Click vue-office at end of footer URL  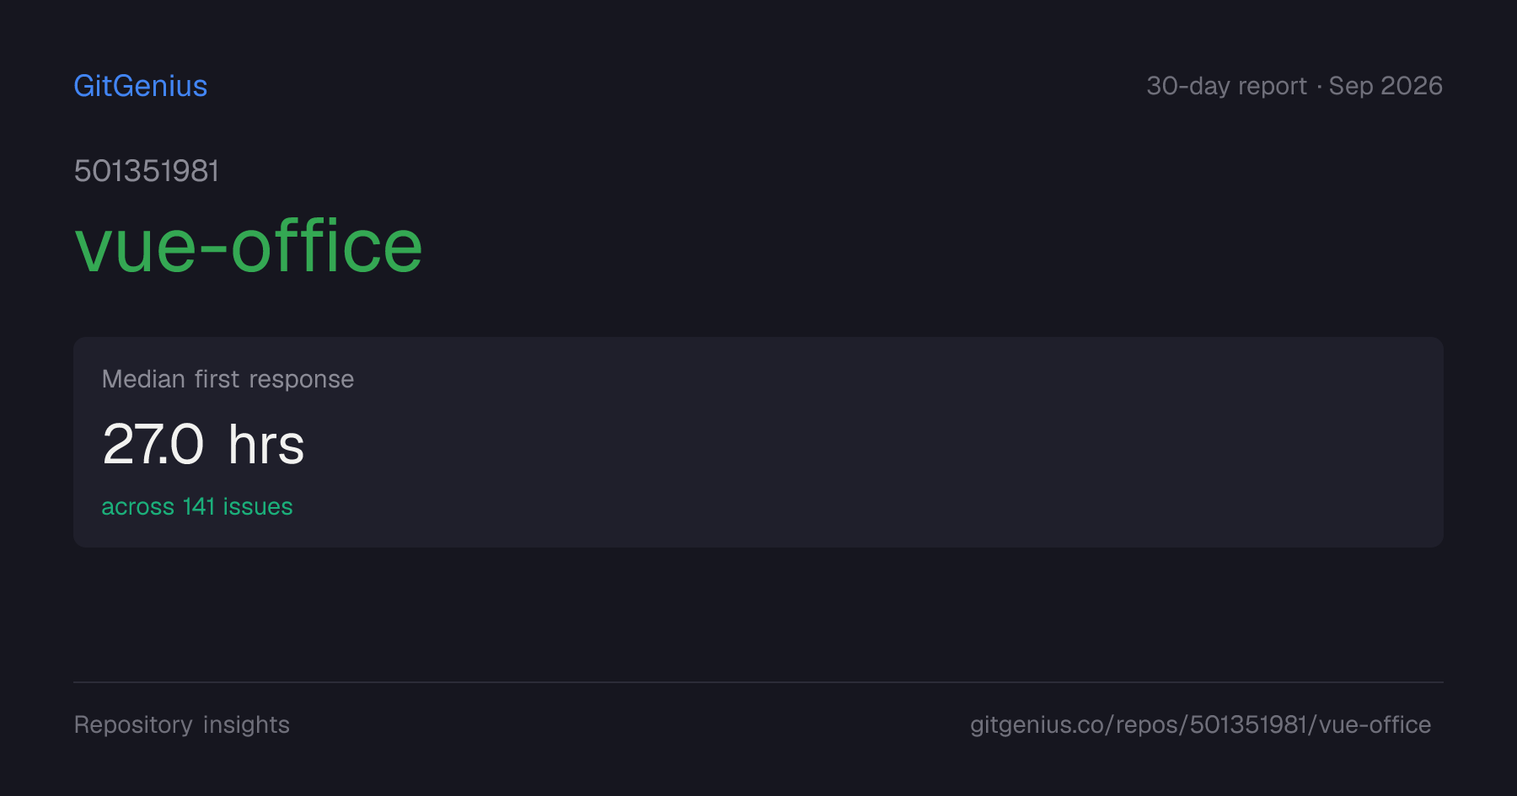click(1375, 724)
